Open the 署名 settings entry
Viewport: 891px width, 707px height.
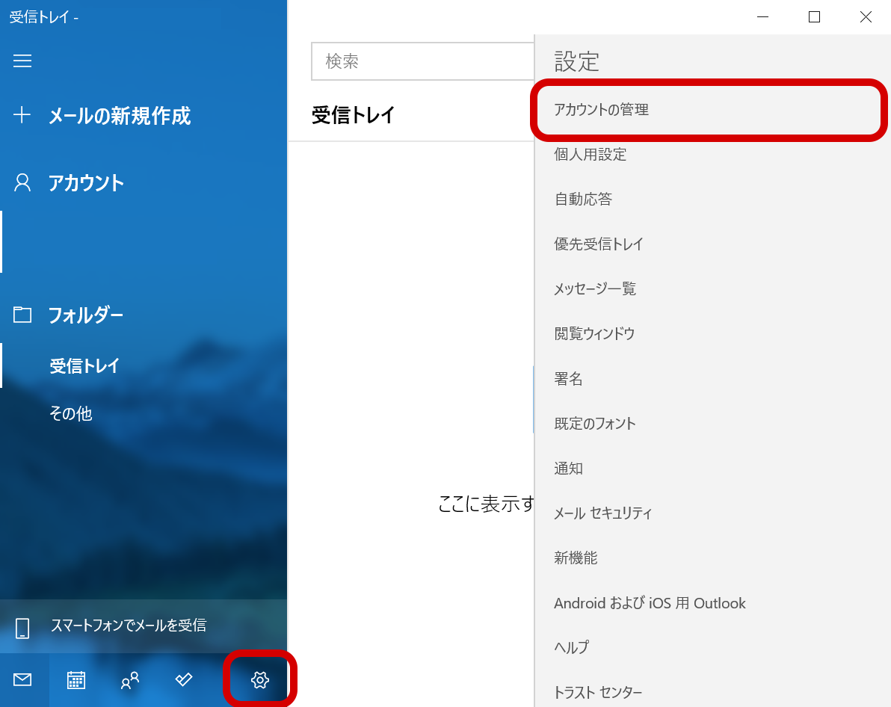(x=568, y=379)
